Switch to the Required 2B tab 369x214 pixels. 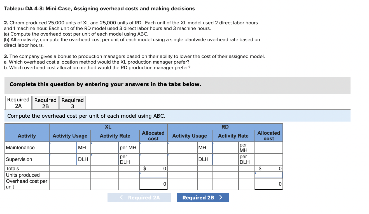pos(45,103)
